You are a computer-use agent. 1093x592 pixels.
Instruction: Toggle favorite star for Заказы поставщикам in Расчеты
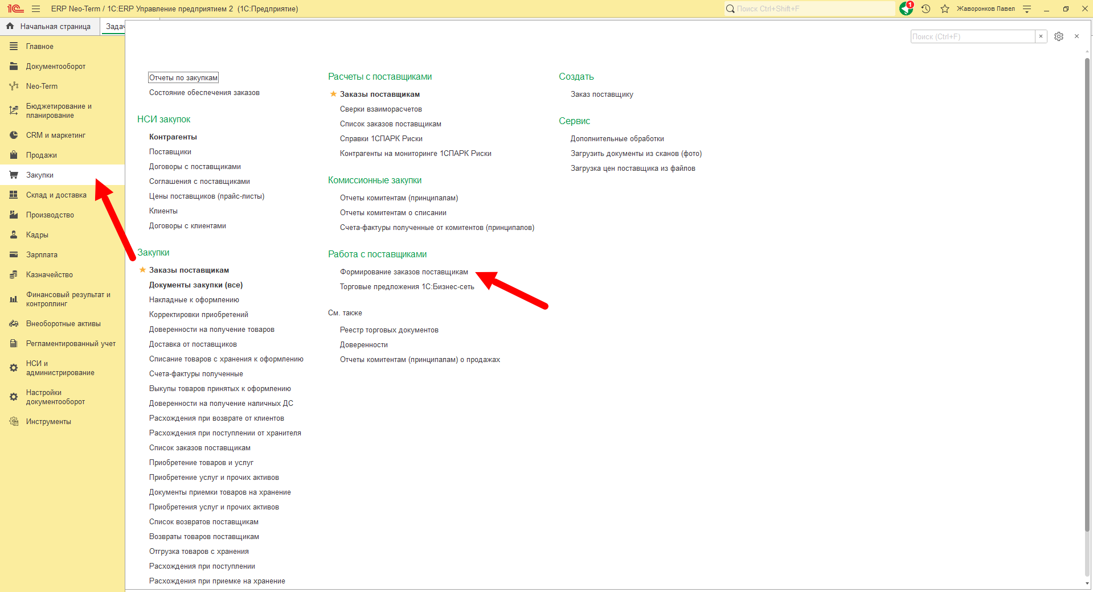[333, 94]
